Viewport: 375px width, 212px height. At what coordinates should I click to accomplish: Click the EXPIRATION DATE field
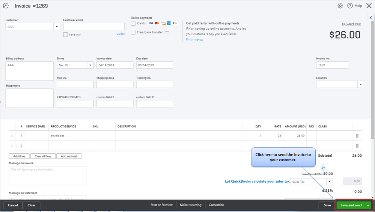(x=75, y=104)
